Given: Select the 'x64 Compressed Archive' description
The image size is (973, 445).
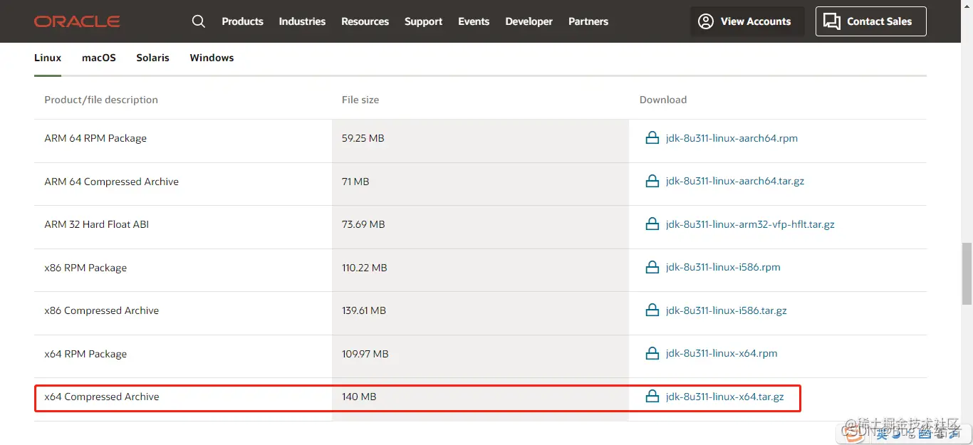Looking at the screenshot, I should pos(101,397).
